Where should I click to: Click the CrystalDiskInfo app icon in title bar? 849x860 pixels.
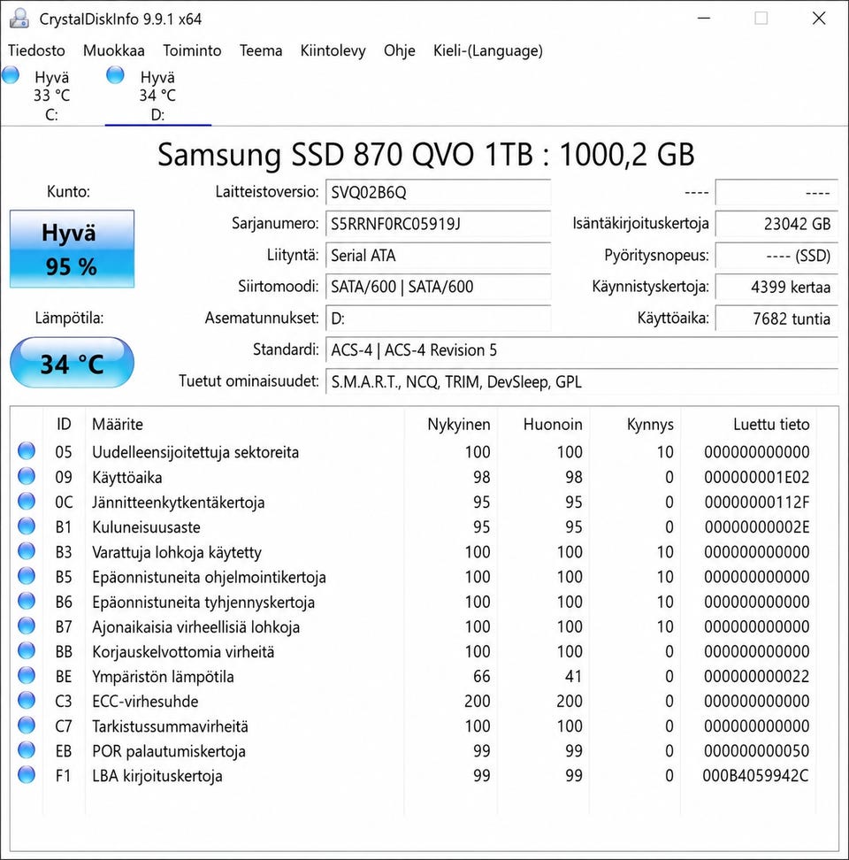point(19,18)
